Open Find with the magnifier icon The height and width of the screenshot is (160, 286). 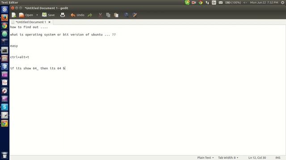(x=126, y=15)
